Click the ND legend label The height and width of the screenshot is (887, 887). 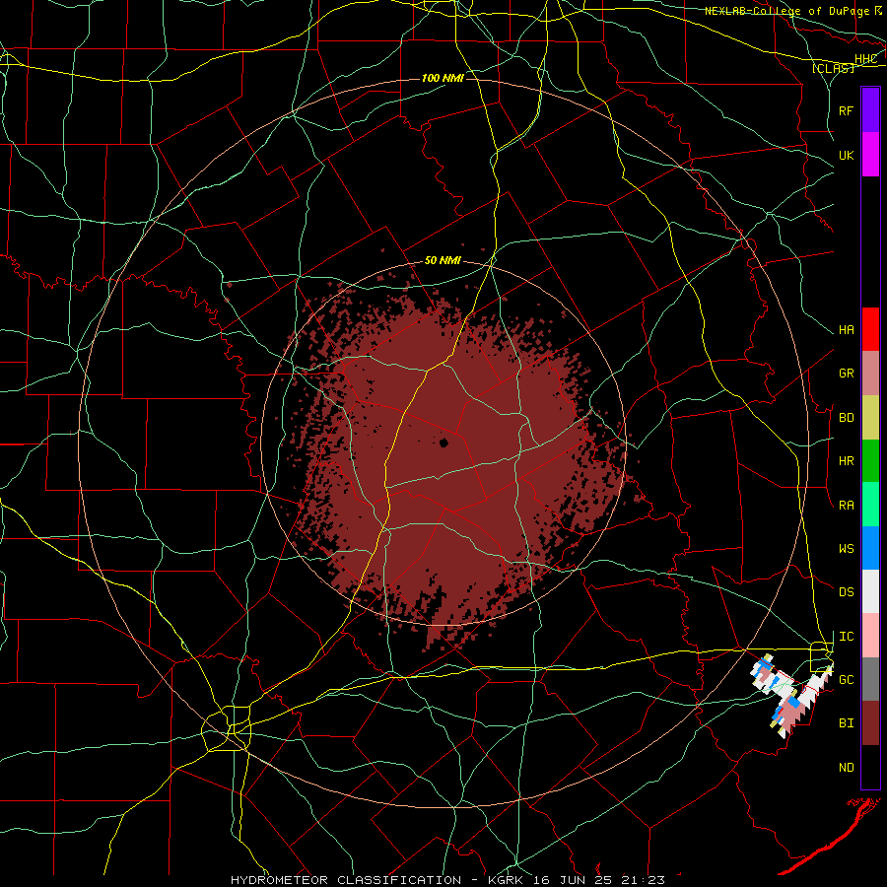[x=846, y=768]
